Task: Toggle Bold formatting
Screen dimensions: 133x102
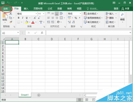Action: click(19, 18)
